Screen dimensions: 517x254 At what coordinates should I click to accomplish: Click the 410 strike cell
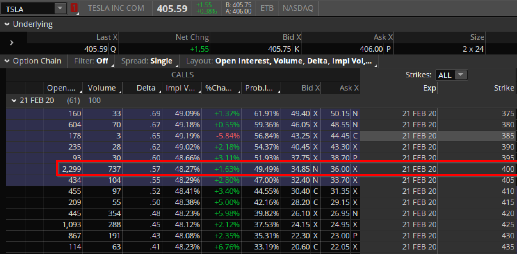[x=477, y=191]
